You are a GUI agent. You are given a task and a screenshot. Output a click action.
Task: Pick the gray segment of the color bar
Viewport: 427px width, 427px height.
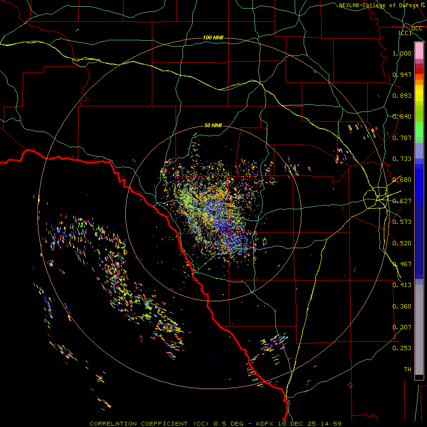419,330
